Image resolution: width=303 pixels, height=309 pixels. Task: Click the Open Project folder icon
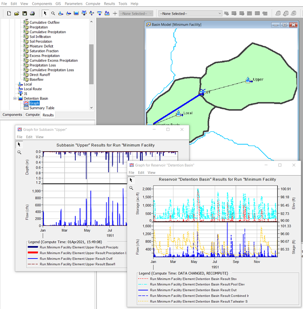coord(17,13)
